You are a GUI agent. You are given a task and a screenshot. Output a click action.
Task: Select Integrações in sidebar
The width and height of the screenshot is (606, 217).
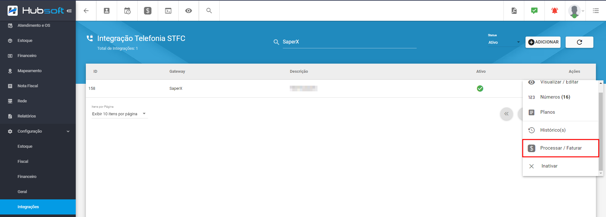tap(38, 207)
